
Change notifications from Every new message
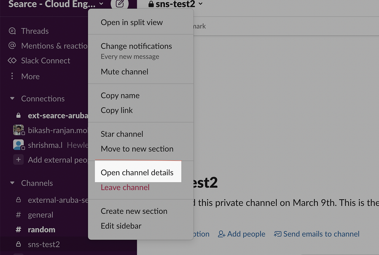coord(136,46)
